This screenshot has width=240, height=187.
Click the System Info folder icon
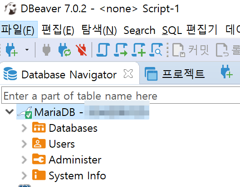[x=39, y=175]
